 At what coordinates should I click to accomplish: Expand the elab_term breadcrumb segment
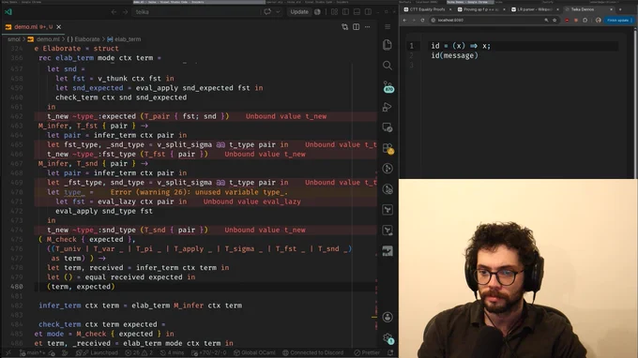coord(124,39)
